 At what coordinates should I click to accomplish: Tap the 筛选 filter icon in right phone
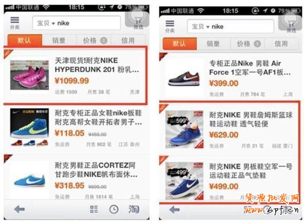tap(291, 23)
